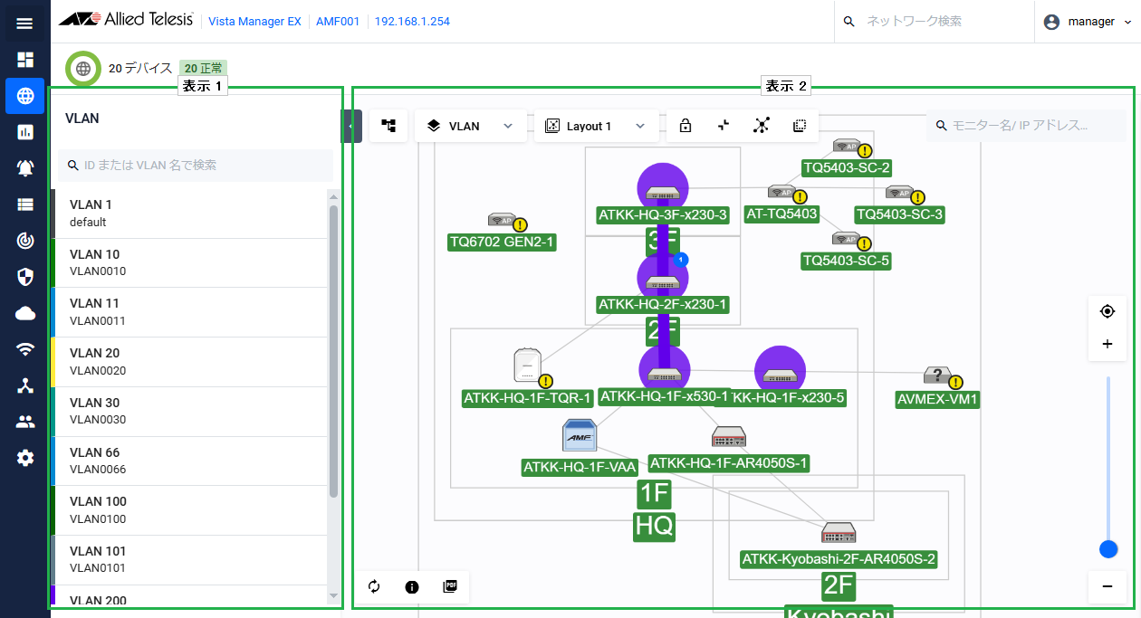Select the ATKK-HQ-1F-TQR-1 access point node
Viewport: 1141px width, 618px height.
click(x=526, y=366)
